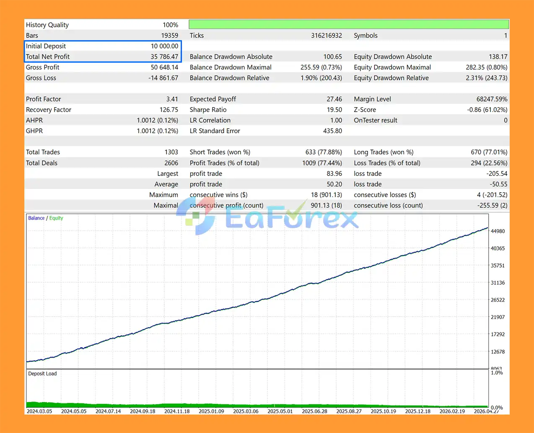Click the GHPR label
534x433 pixels.
pos(34,131)
